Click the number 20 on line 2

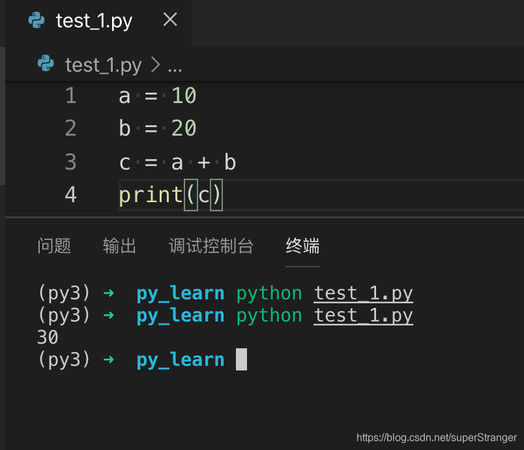184,128
